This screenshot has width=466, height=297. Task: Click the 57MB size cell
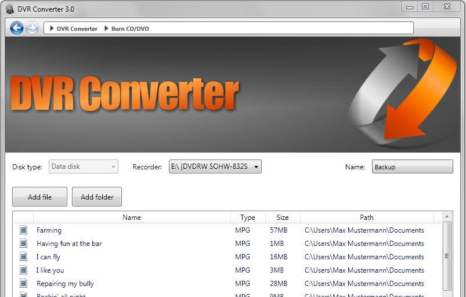coord(279,230)
